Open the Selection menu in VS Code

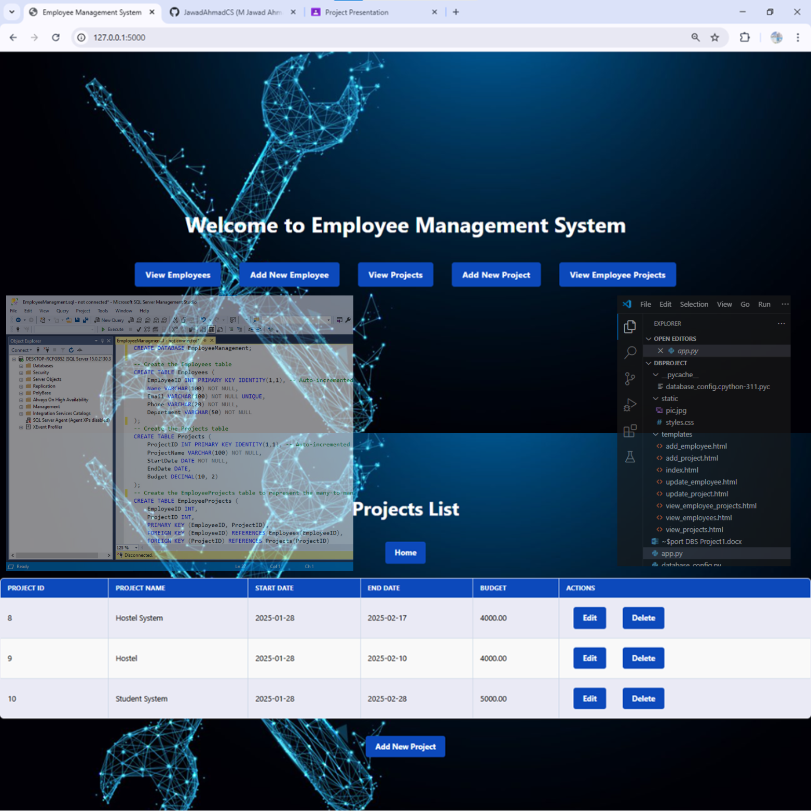[x=694, y=305]
